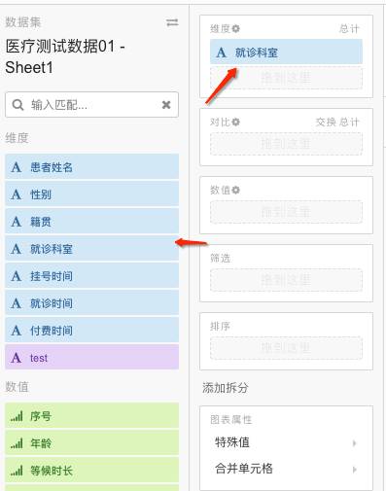This screenshot has width=386, height=491.
Task: Expand the 合并单元格 chart property
Action: click(x=286, y=469)
